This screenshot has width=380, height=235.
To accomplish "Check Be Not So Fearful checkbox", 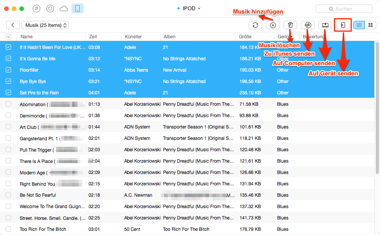I will [8, 195].
